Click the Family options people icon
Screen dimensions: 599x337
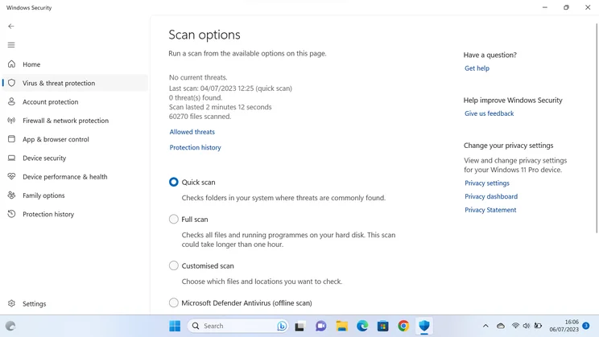click(x=11, y=195)
